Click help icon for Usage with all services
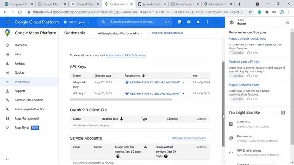This screenshot has height=165, width=294. tap(166, 156)
